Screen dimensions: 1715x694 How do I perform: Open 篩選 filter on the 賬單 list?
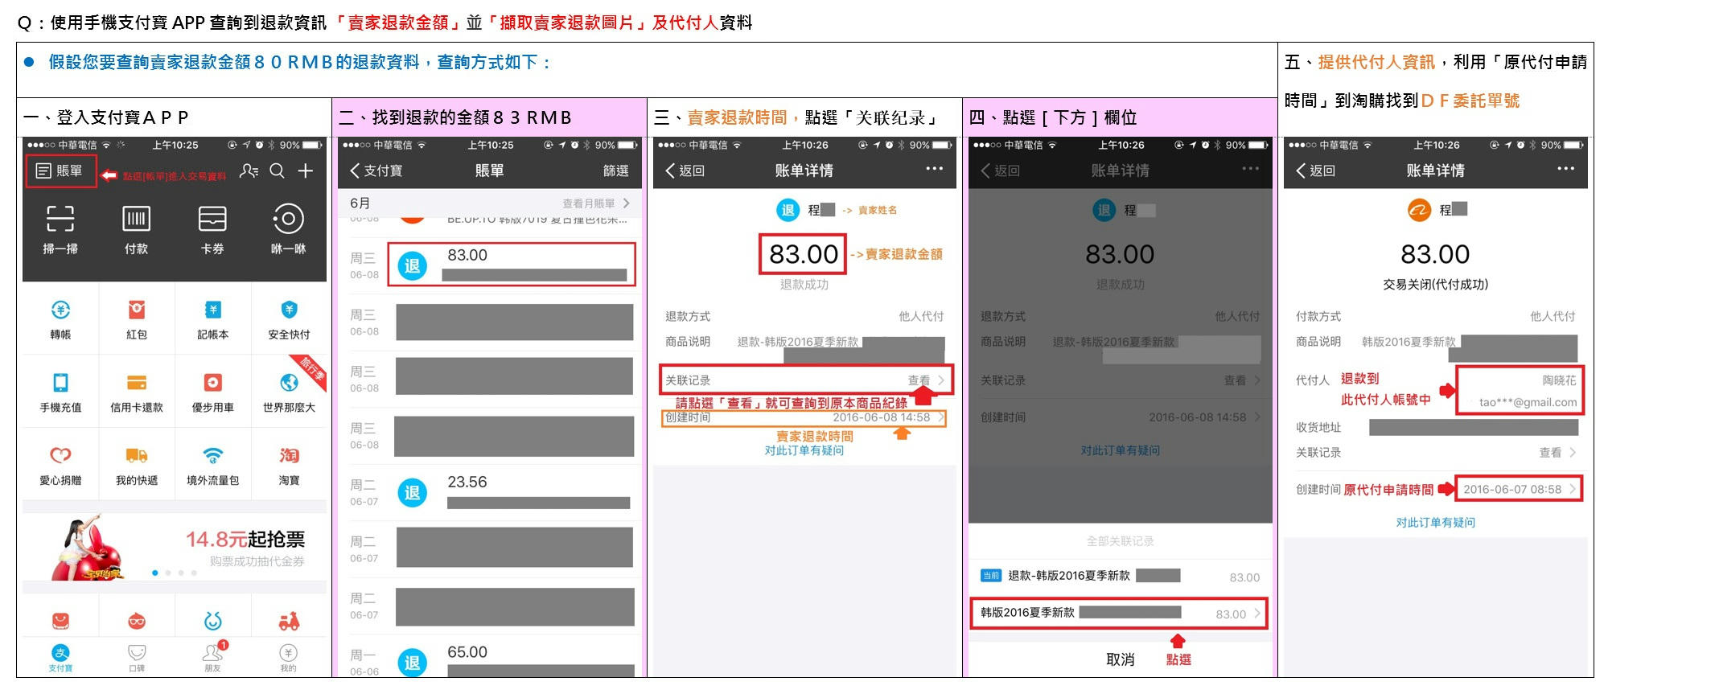coord(615,170)
